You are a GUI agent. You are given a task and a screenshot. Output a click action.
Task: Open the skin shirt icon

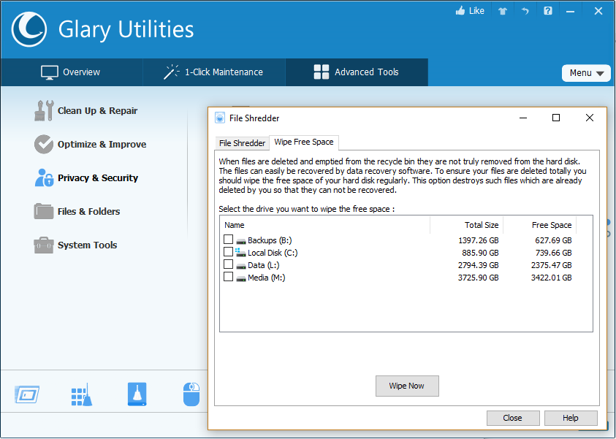[x=503, y=11]
